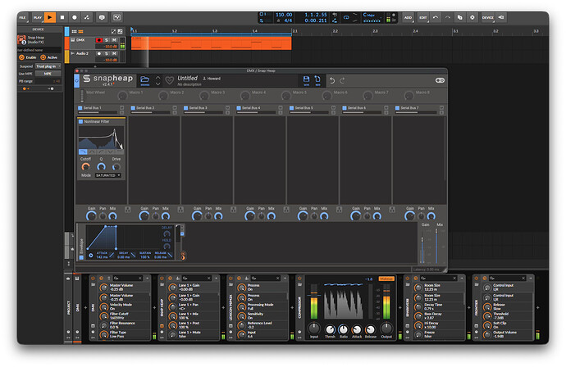Toggle Serial Bus 1 enable checkbox
566x367 pixels.
pyautogui.click(x=80, y=108)
